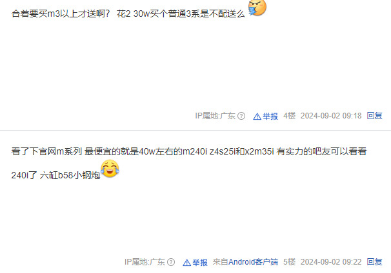Click the laughing-crying emoji in 5楼 post

click(110, 169)
